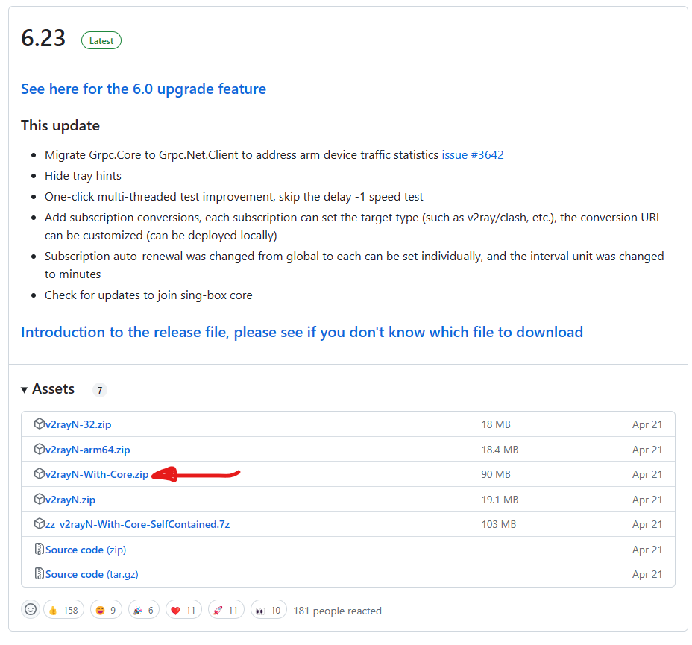
Task: Click the '19.1 MB' size value
Action: 500,500
